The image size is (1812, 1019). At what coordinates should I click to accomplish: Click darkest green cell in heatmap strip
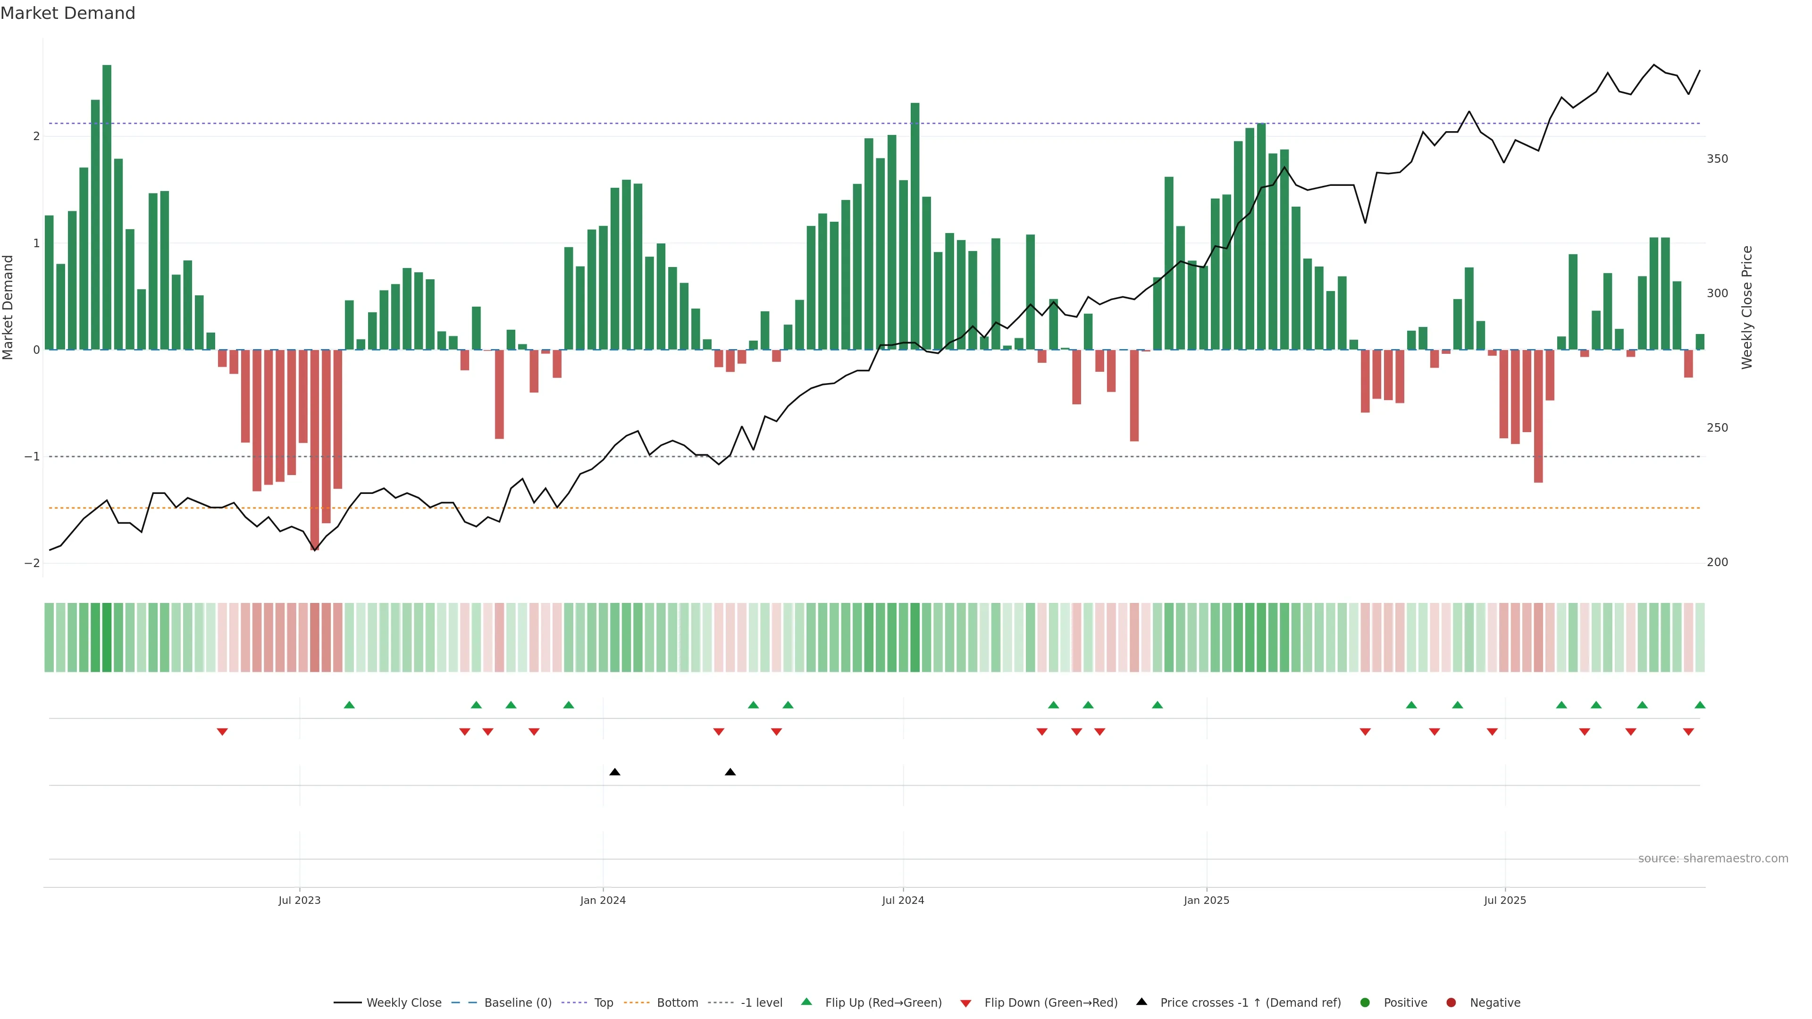click(x=107, y=637)
